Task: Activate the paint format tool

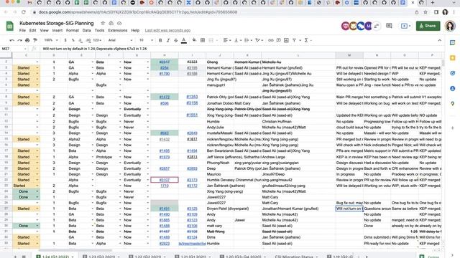Action: (x=35, y=40)
